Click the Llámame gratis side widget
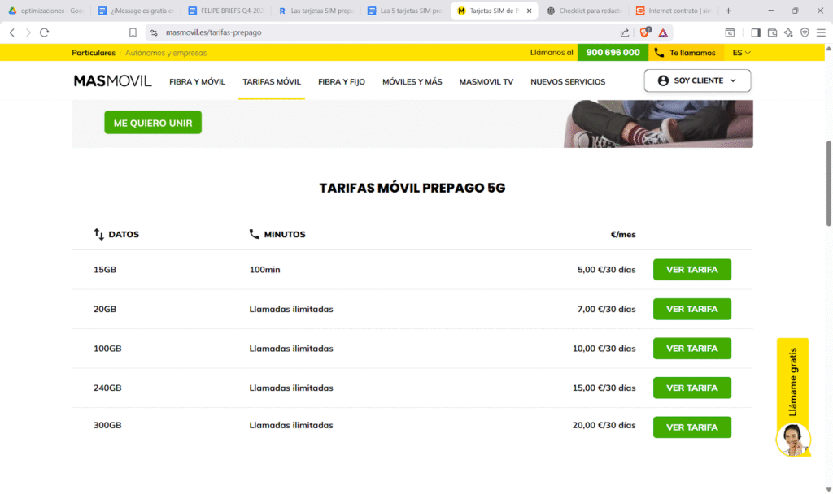Screen dimensions: 833x494 (792, 382)
